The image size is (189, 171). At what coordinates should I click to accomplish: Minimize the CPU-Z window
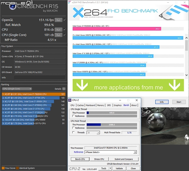(x=120, y=100)
